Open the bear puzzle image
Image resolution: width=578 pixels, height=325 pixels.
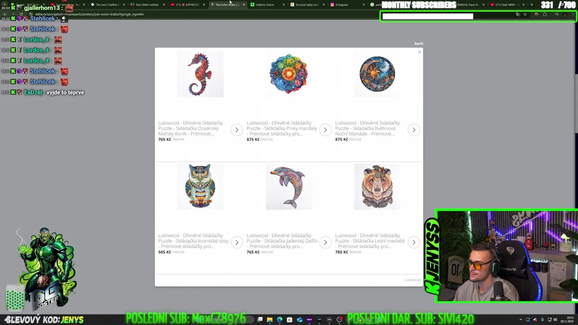(377, 186)
